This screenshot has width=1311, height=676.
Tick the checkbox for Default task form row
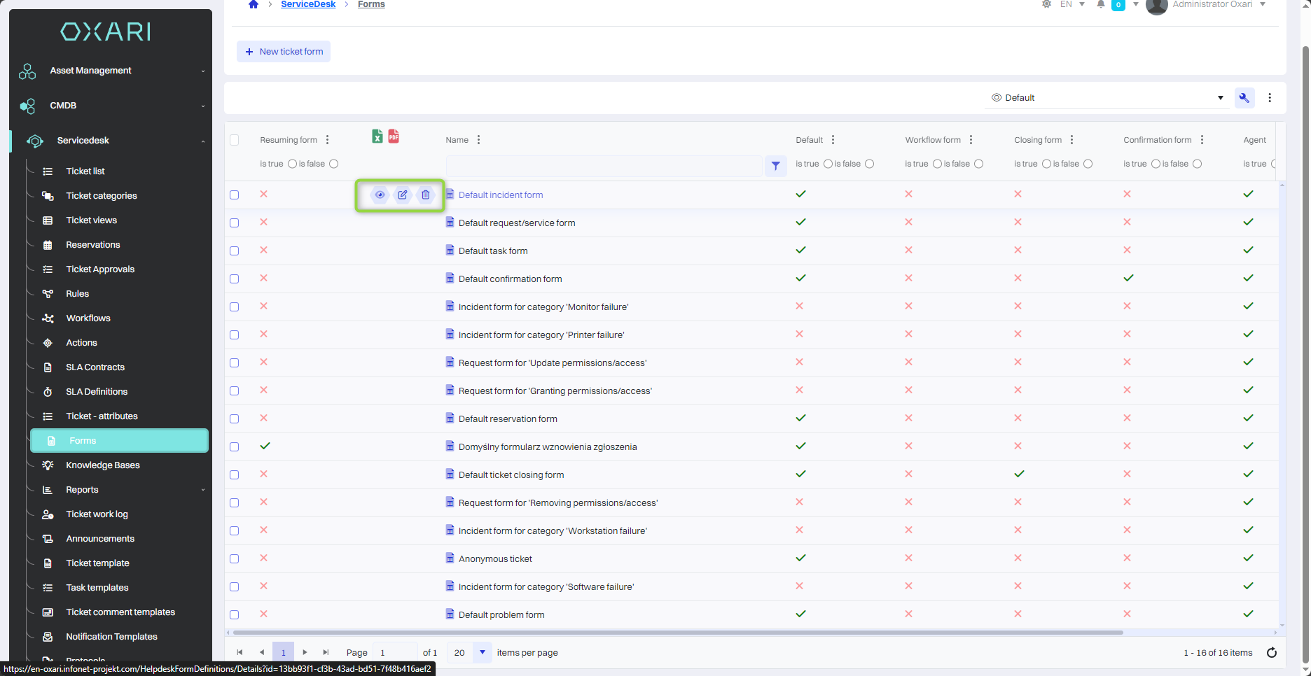235,251
